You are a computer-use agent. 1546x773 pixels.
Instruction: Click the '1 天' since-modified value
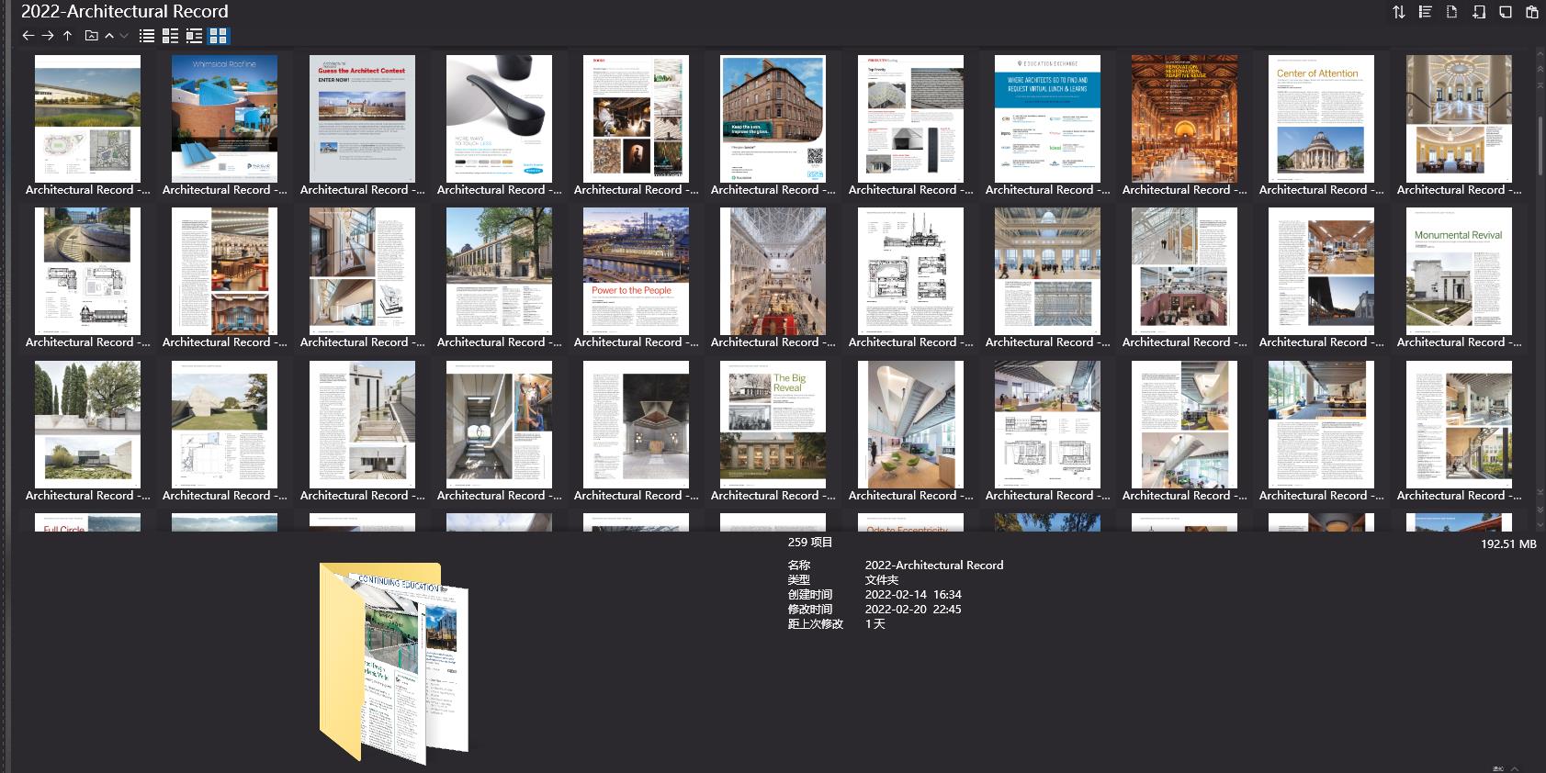[x=875, y=623]
